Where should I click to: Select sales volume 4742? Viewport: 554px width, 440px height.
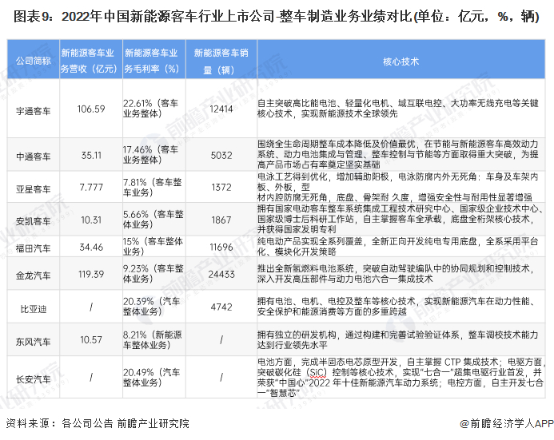(221, 307)
